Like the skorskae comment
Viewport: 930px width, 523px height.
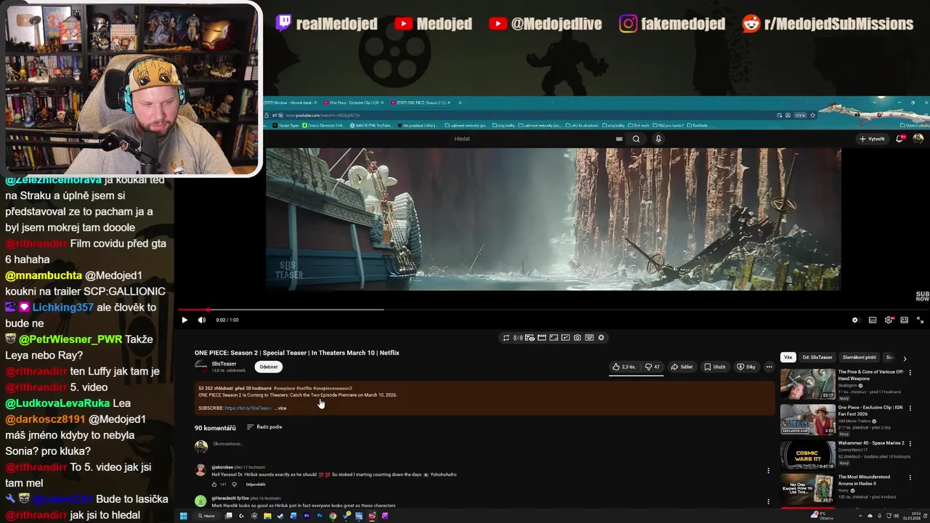[215, 485]
